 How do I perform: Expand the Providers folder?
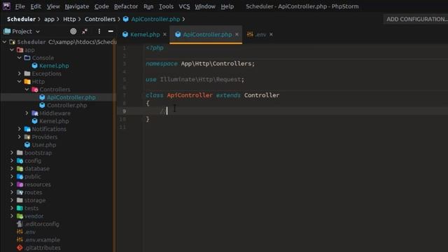(20, 137)
